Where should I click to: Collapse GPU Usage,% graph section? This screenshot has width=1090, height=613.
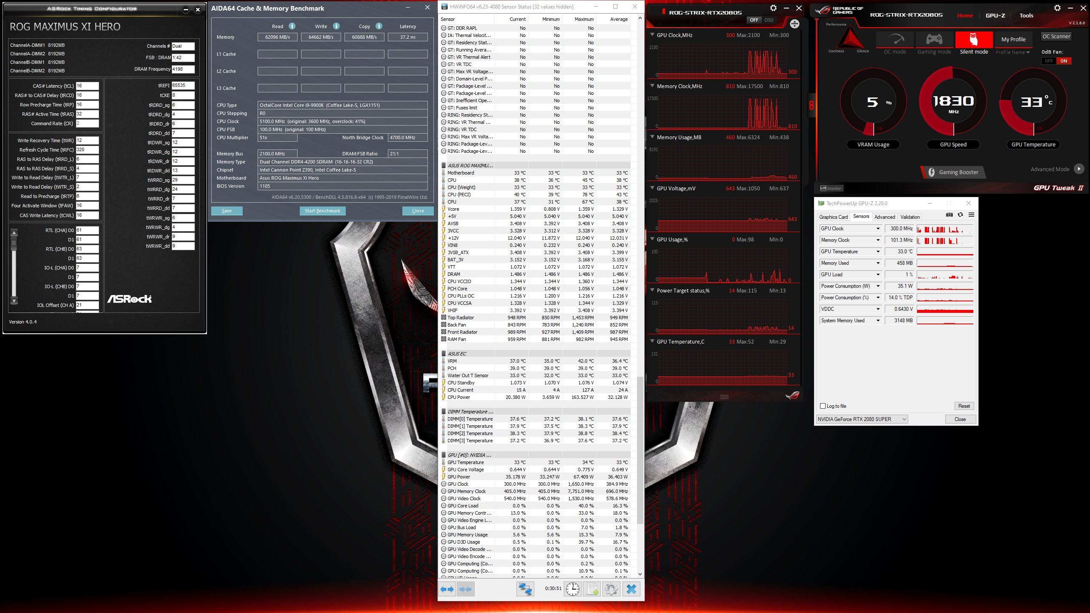[x=652, y=239]
